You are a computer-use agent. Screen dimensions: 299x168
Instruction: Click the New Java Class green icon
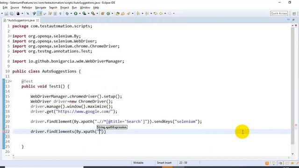[108, 14]
